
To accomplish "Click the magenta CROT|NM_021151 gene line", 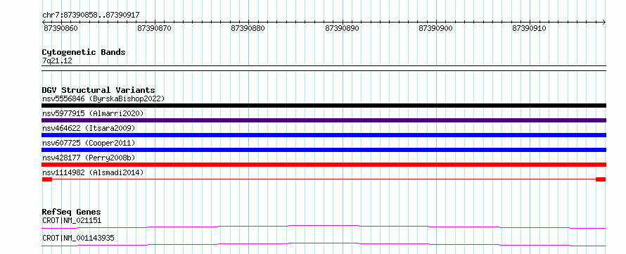I will pyautogui.click(x=324, y=227).
